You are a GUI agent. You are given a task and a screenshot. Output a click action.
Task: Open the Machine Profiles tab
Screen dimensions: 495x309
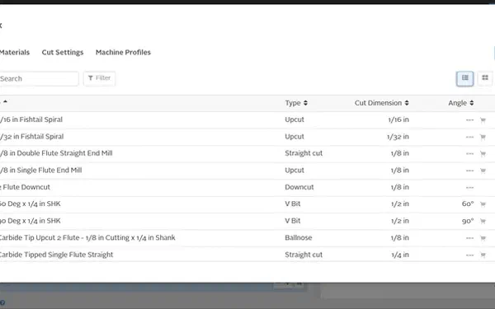[x=123, y=53]
